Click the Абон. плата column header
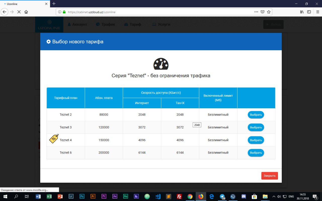This screenshot has width=322, height=201. (104, 98)
